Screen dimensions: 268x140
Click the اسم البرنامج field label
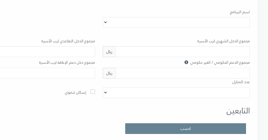click(240, 12)
